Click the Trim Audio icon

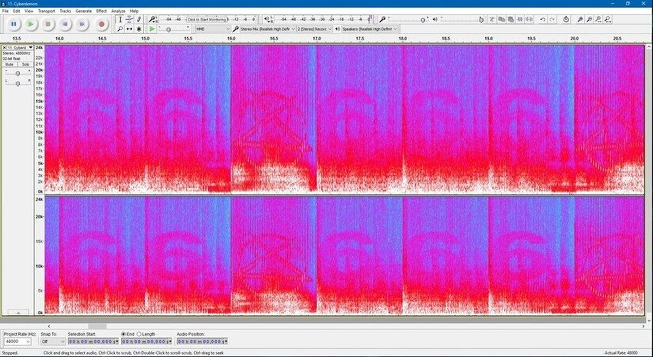tap(520, 20)
